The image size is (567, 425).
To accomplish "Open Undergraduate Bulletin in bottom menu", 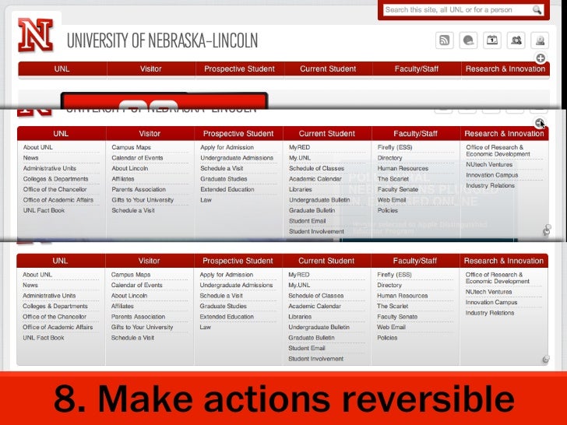I will tap(319, 327).
